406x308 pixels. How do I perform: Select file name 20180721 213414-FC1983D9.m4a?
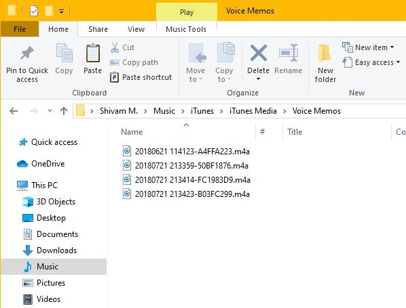point(193,180)
